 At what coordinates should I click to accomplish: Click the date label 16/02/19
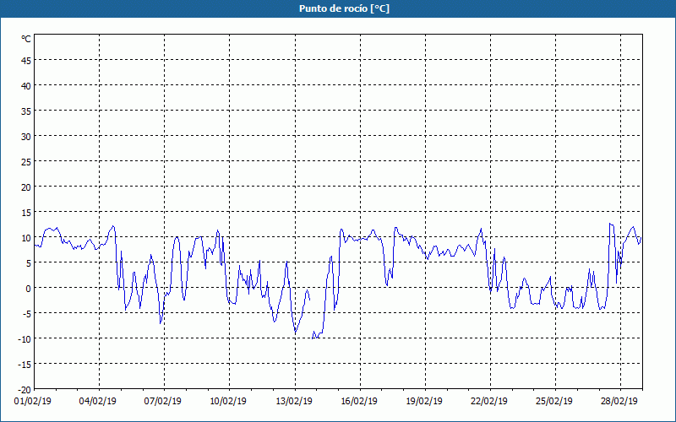359,402
